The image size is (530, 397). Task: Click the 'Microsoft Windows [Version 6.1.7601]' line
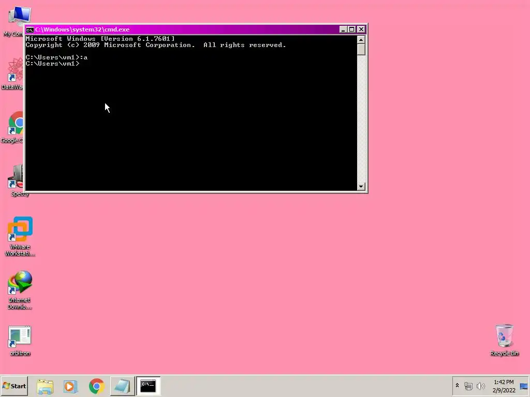click(100, 39)
